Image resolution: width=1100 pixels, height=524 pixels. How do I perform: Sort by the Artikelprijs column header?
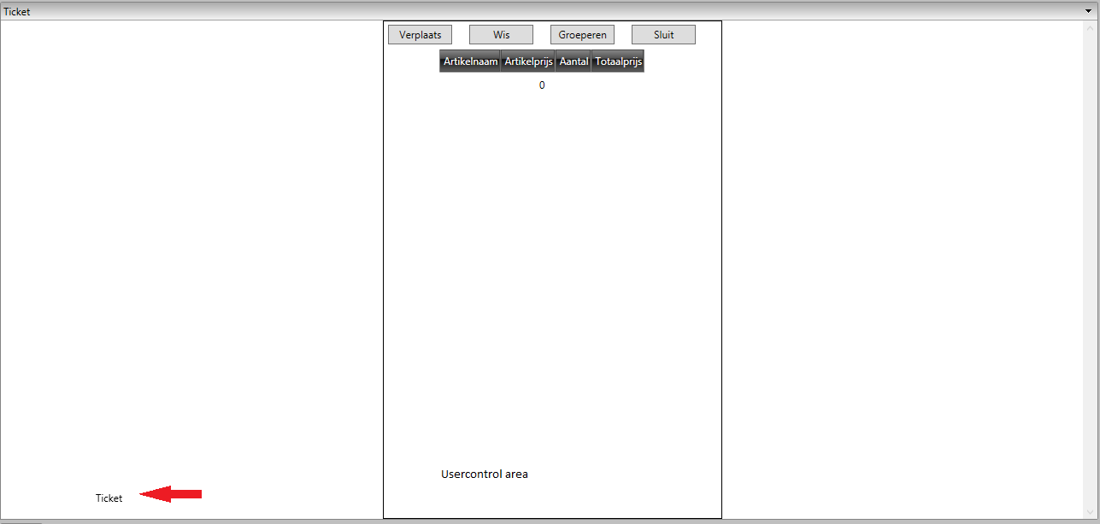tap(528, 61)
